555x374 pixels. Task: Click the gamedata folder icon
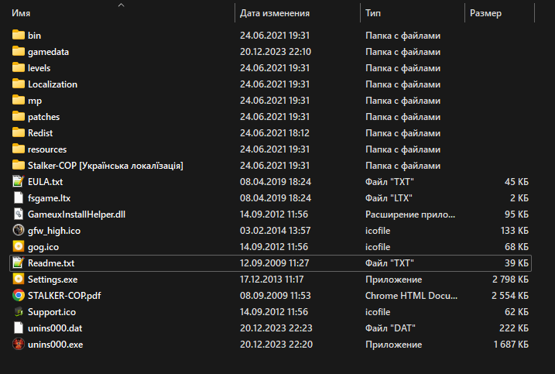(x=19, y=51)
